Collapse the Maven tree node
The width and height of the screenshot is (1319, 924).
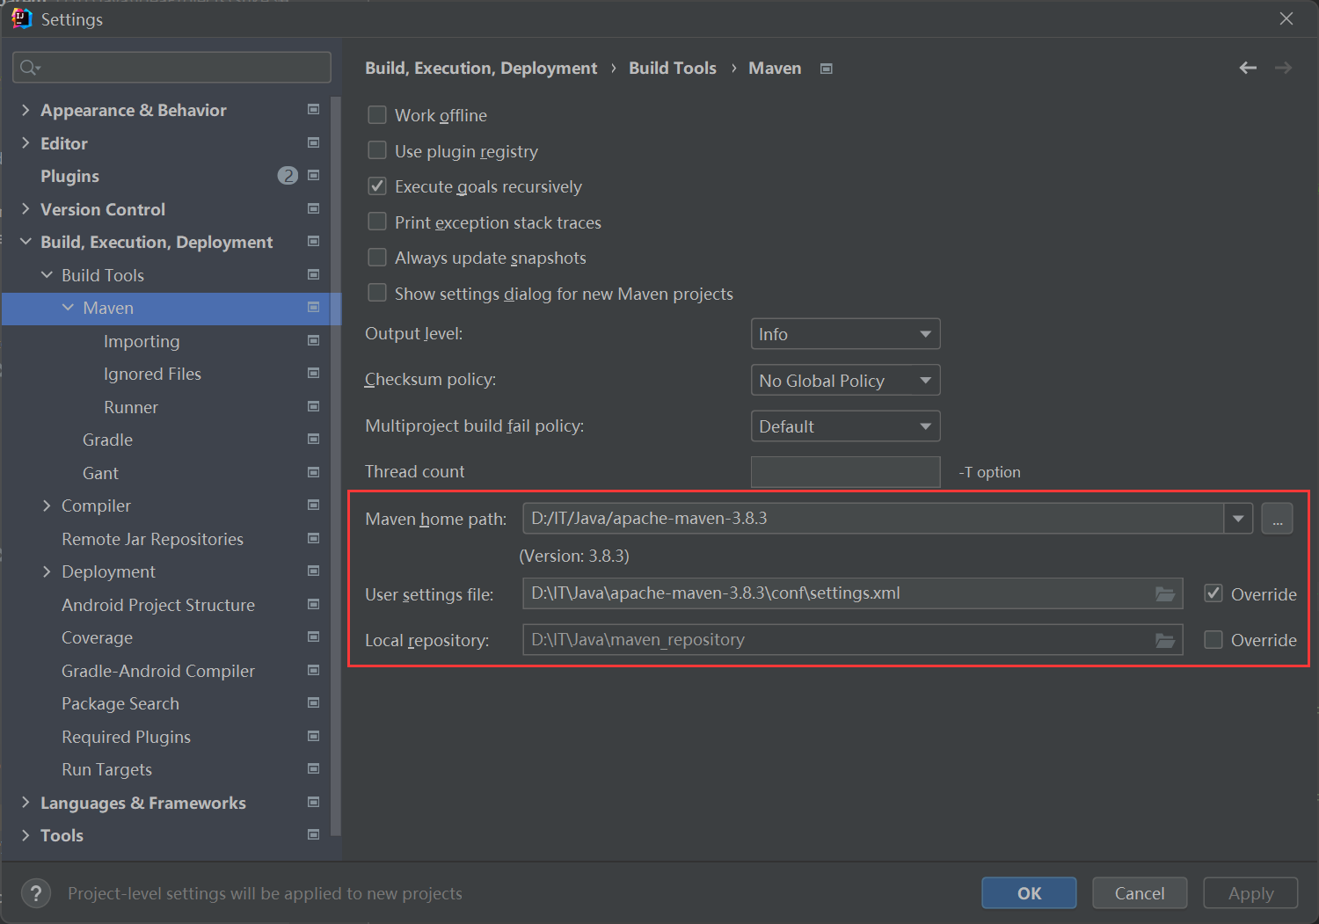68,308
